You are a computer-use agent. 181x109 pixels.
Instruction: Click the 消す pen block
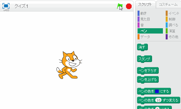[x=142, y=47]
